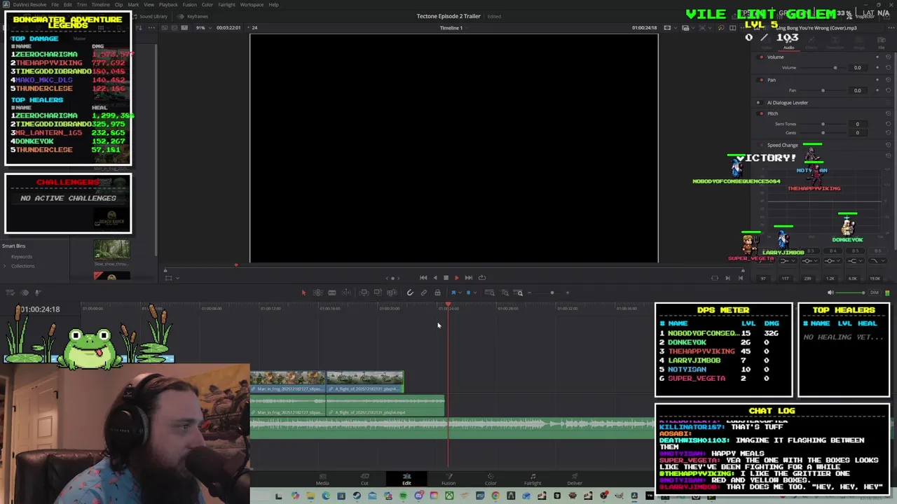Go to first frame in viewer
The height and width of the screenshot is (504, 897).
click(x=423, y=278)
